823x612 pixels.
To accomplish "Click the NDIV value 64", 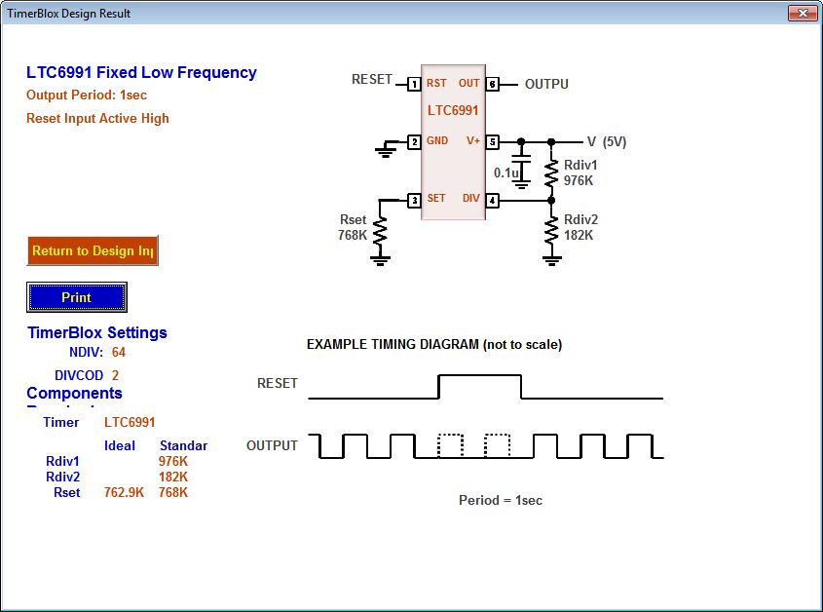I will 119,352.
